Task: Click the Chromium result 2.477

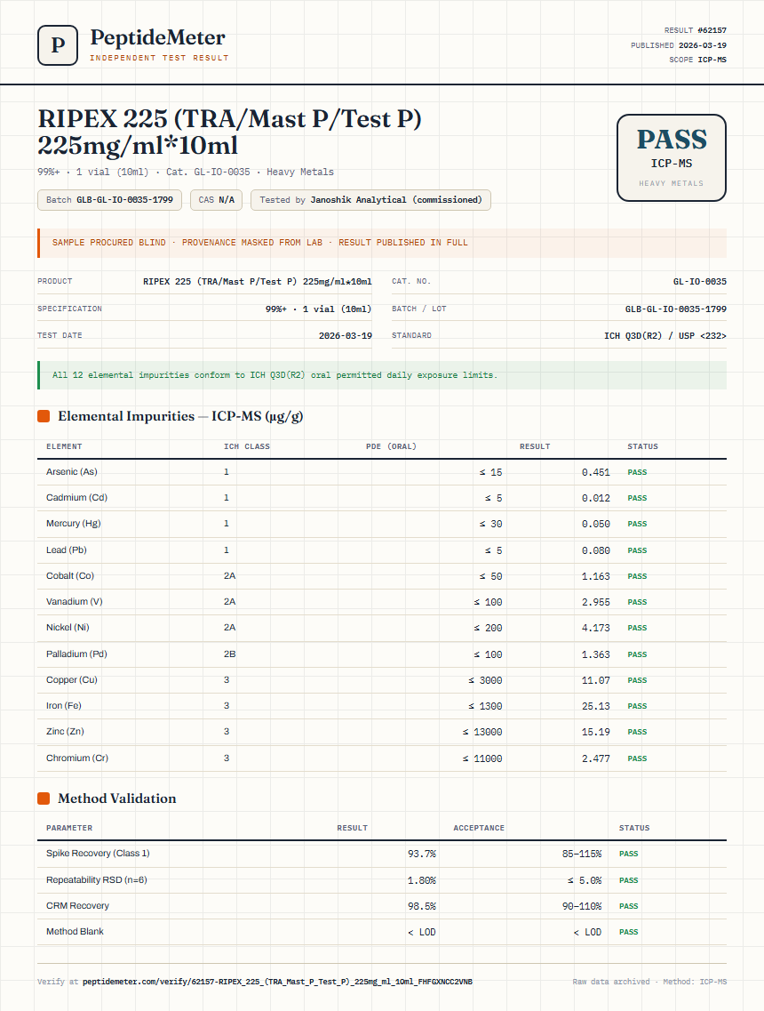Action: [596, 758]
